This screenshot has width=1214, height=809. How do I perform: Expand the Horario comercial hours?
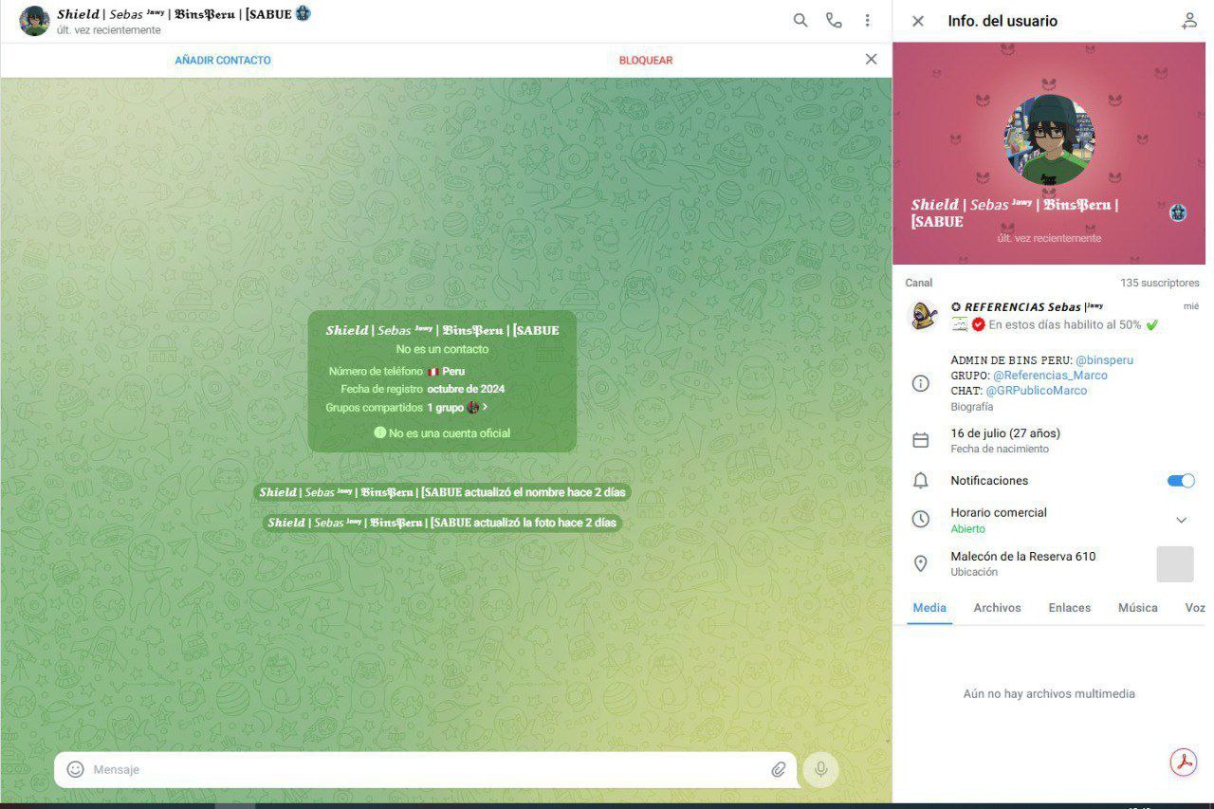tap(1181, 520)
